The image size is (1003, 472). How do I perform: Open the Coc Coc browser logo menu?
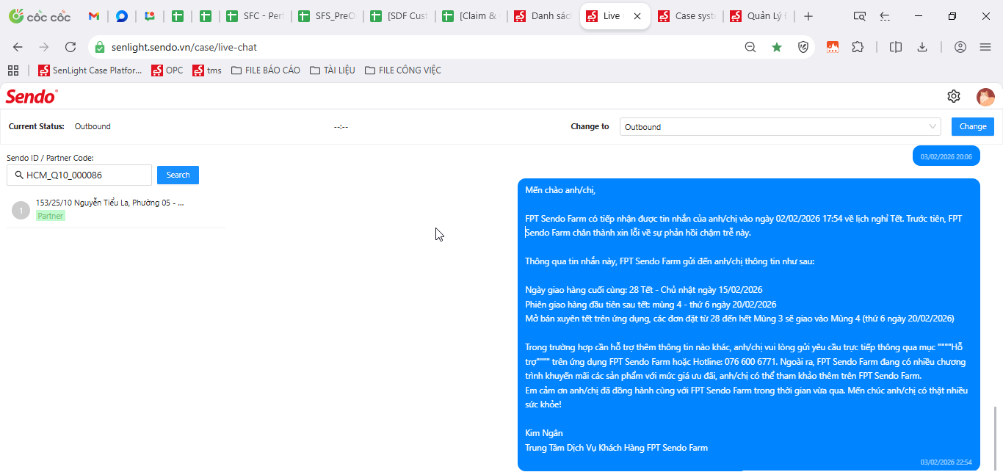[x=40, y=16]
